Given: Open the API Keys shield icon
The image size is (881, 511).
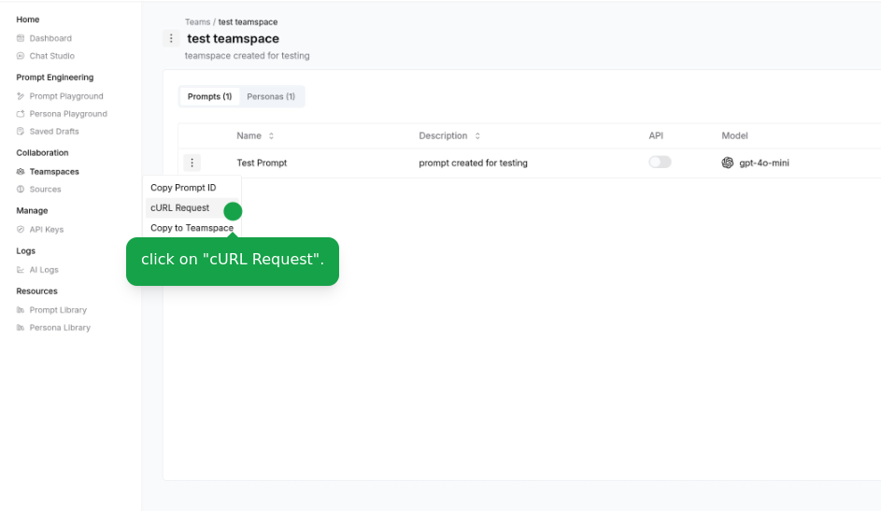Looking at the screenshot, I should click(x=21, y=229).
